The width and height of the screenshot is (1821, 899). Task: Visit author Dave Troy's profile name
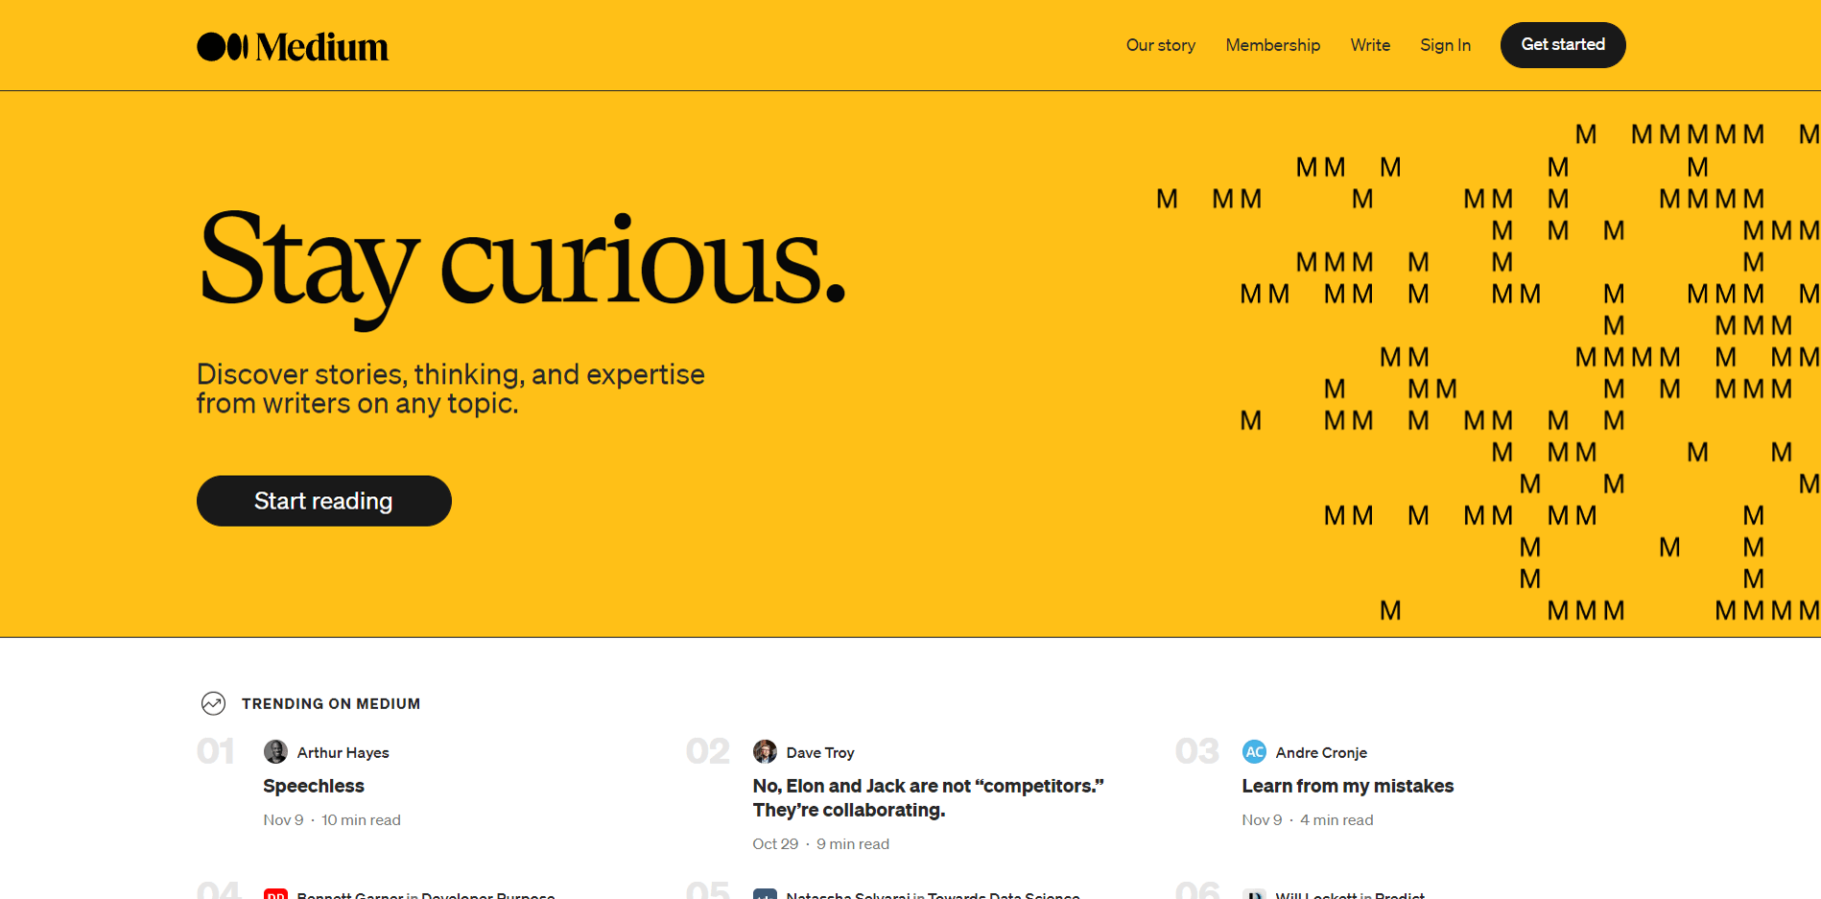820,752
